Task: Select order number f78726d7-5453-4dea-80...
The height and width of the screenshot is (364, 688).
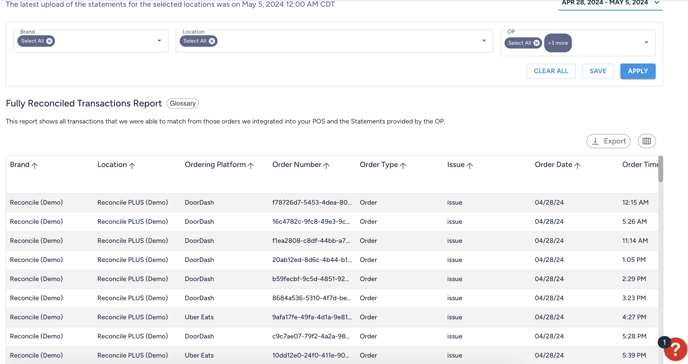Action: (312, 203)
